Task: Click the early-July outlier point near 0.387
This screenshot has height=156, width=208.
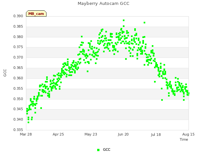Action: 144,22
